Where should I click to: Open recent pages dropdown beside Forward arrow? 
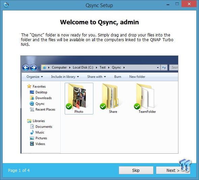[39, 68]
